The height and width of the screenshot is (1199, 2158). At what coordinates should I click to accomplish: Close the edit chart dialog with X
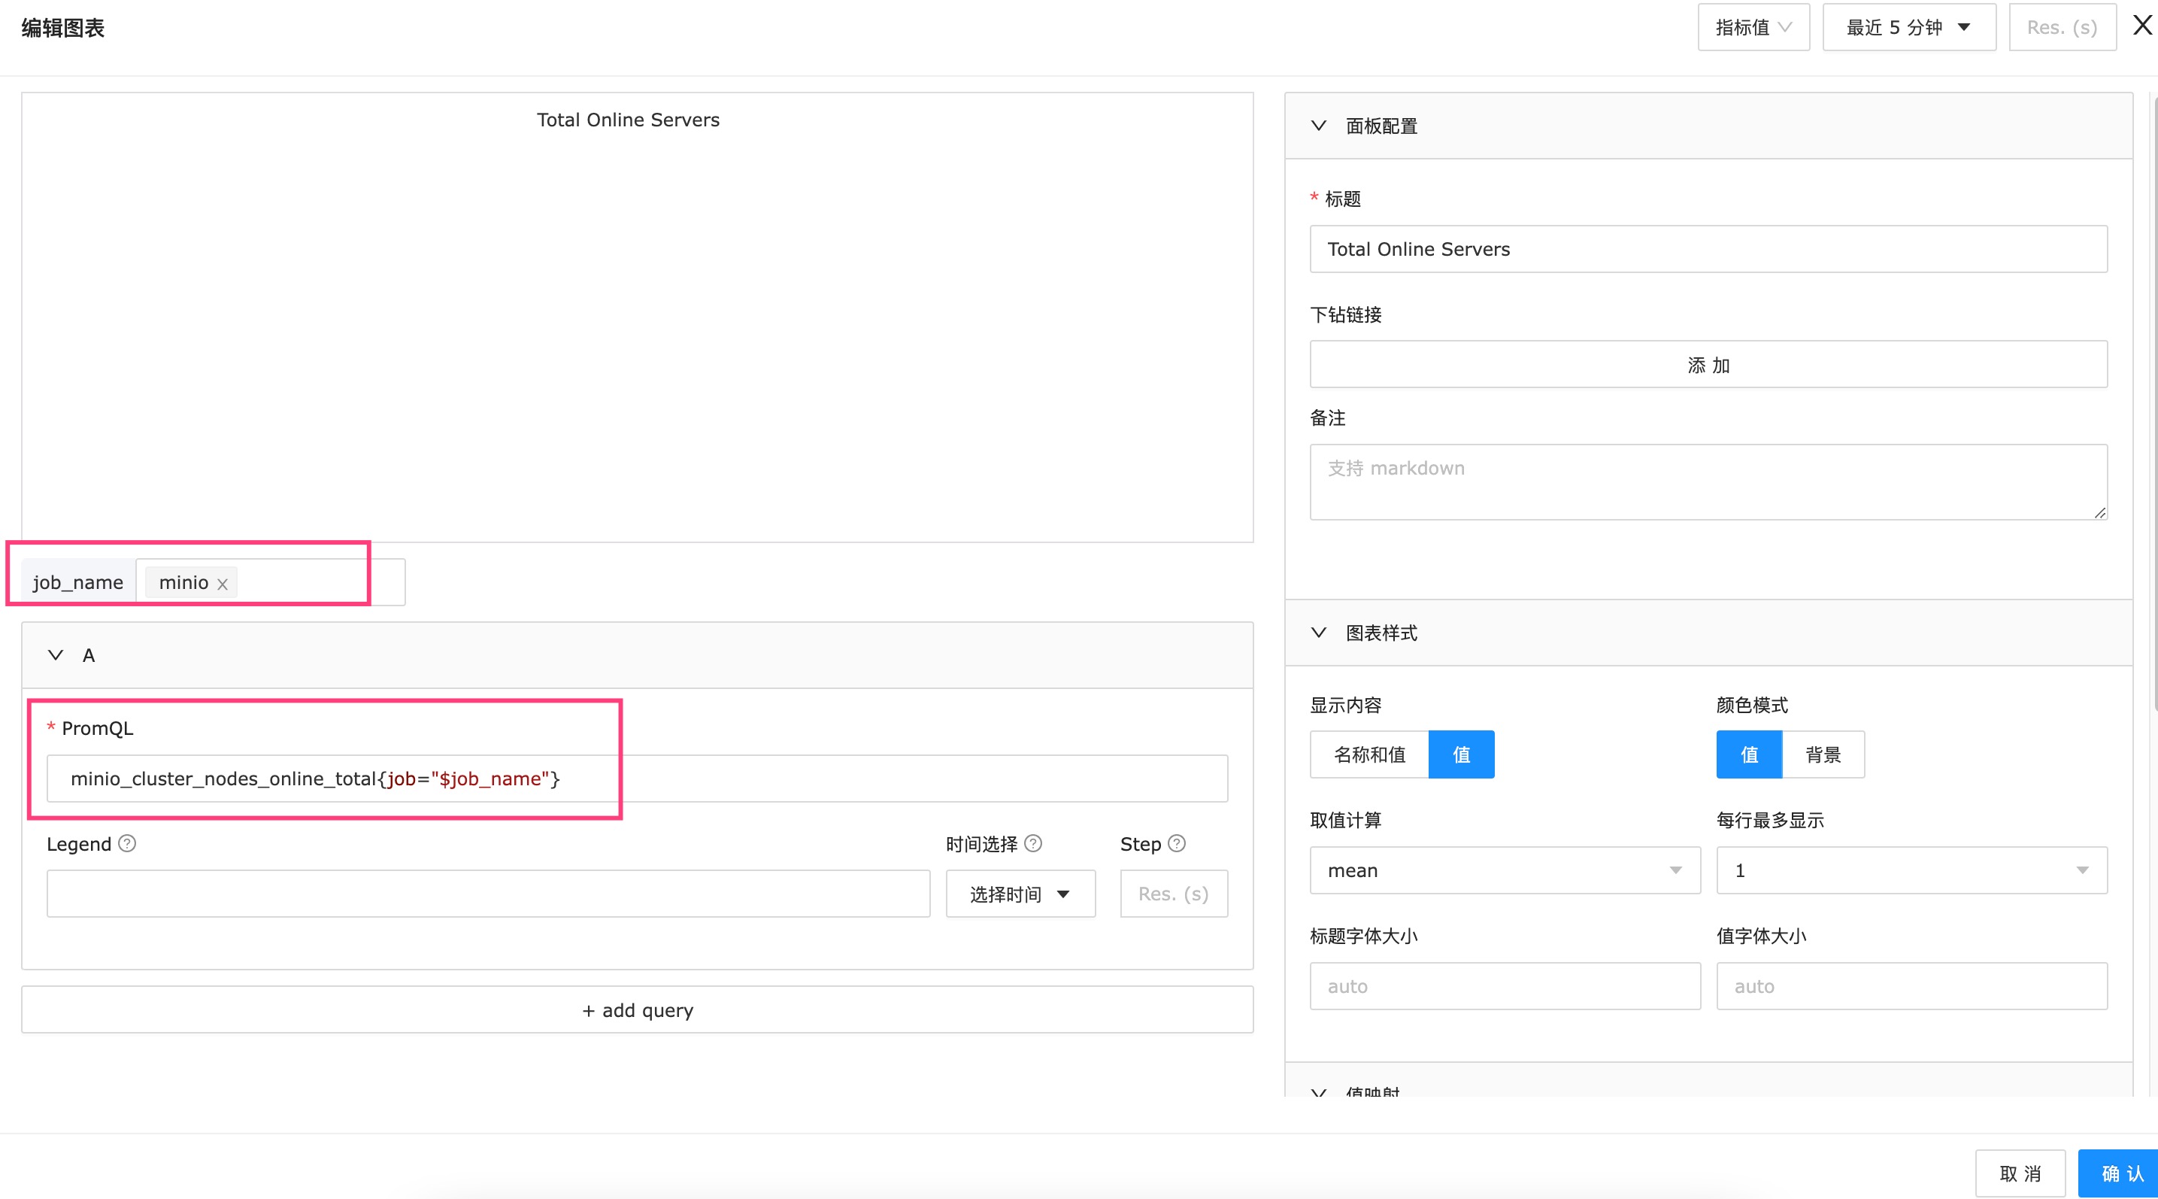[2141, 26]
